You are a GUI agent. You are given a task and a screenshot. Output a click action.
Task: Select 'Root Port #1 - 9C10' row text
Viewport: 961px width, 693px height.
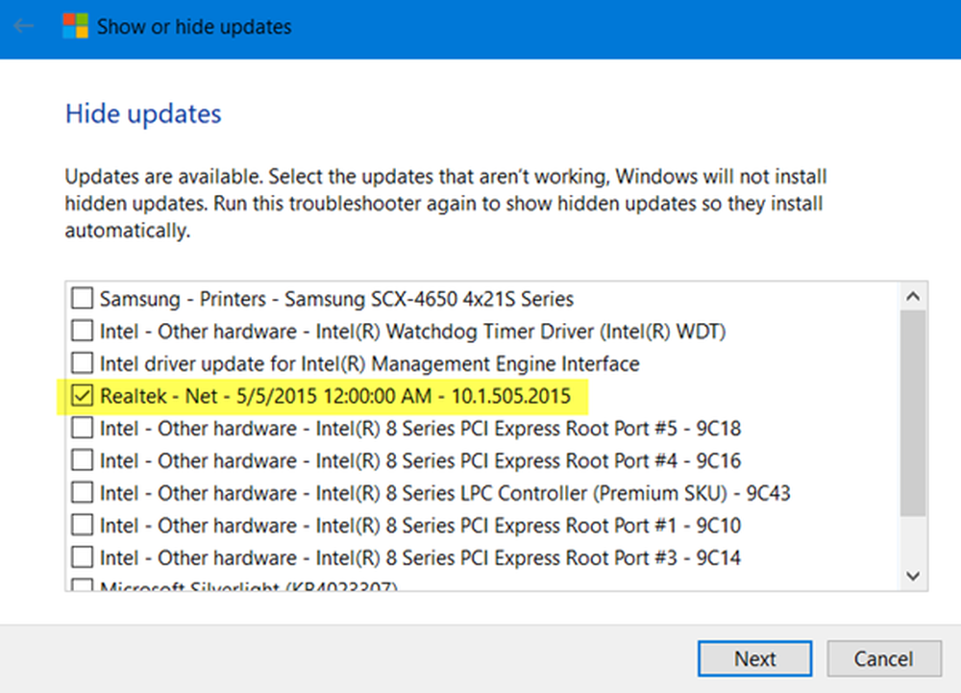(421, 526)
